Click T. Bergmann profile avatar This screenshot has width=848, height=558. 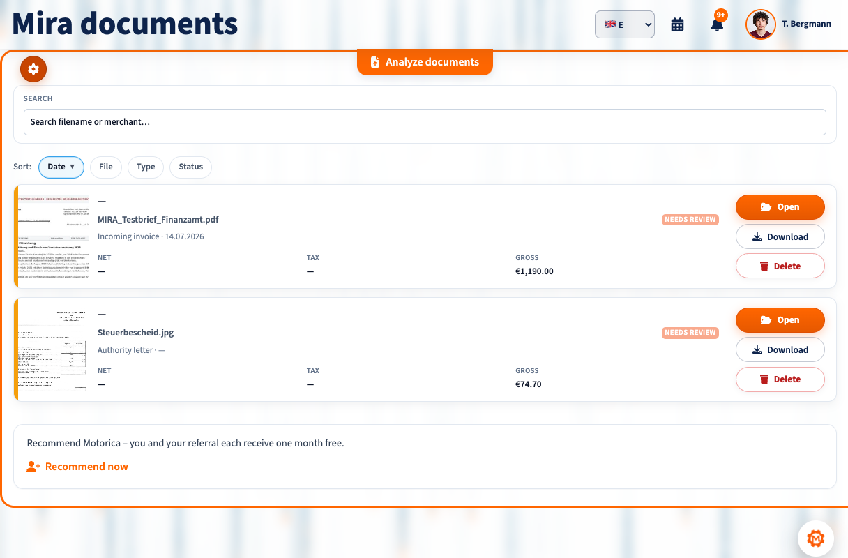click(761, 24)
